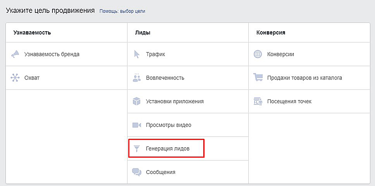
Task: Click the cursor arrow icon beside Трафик
Action: tap(137, 54)
